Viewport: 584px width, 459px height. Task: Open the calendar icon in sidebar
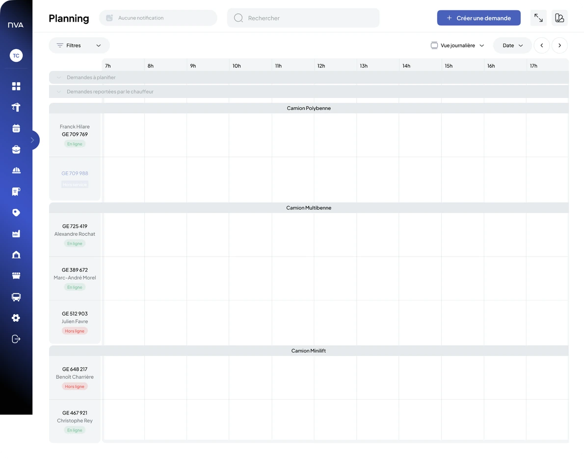coord(16,129)
